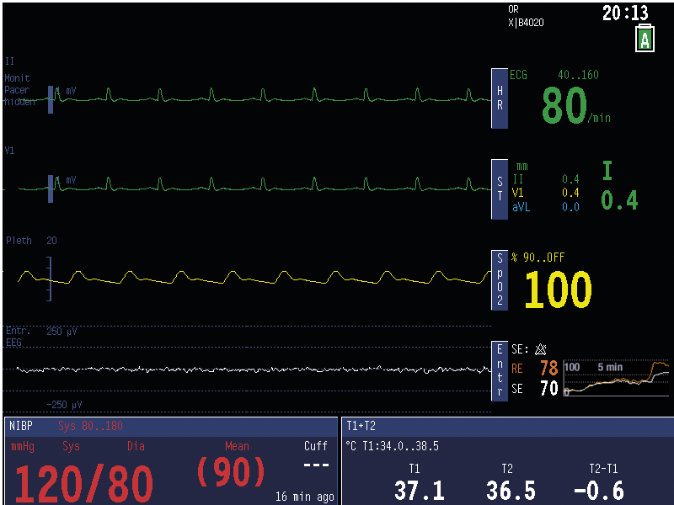Viewport: 674px width, 505px height.
Task: Adjust the Pleth scale value 20
Action: pos(51,241)
